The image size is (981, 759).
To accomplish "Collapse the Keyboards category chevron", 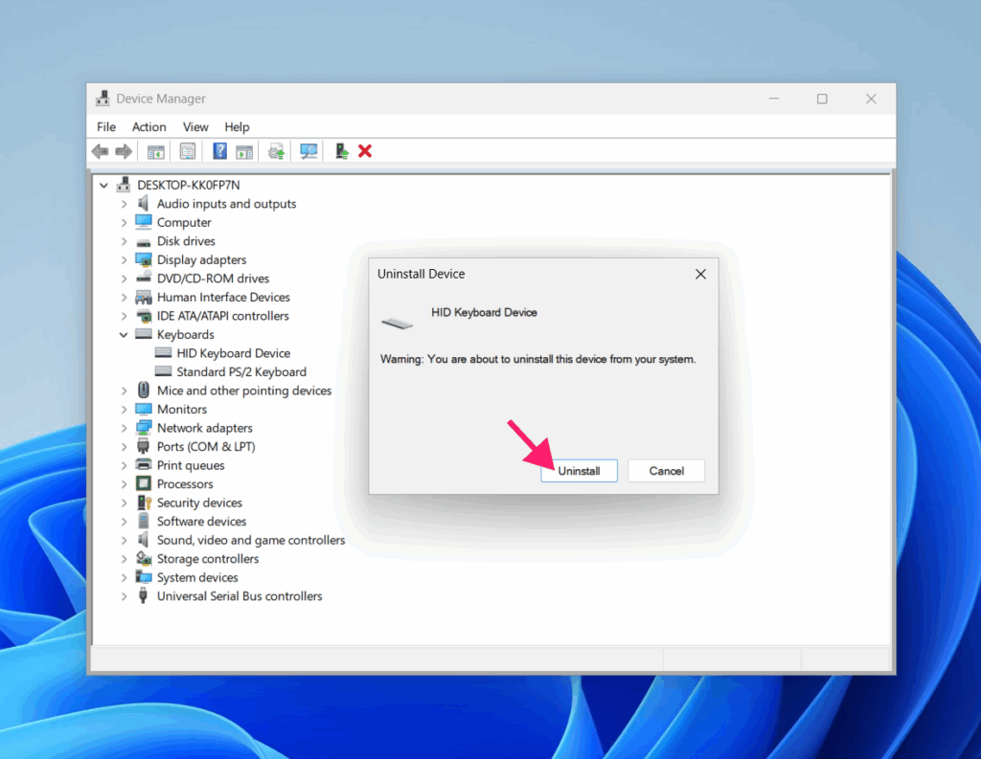I will (x=124, y=334).
